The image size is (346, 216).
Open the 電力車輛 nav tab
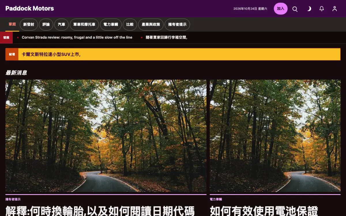pos(111,24)
